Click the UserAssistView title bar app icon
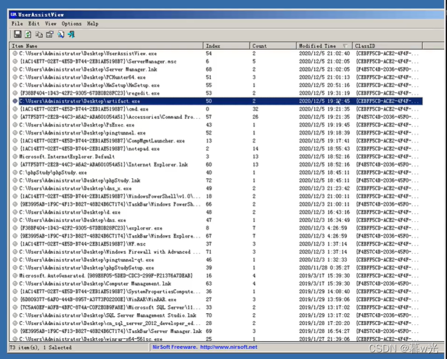The width and height of the screenshot is (447, 359). (x=13, y=15)
